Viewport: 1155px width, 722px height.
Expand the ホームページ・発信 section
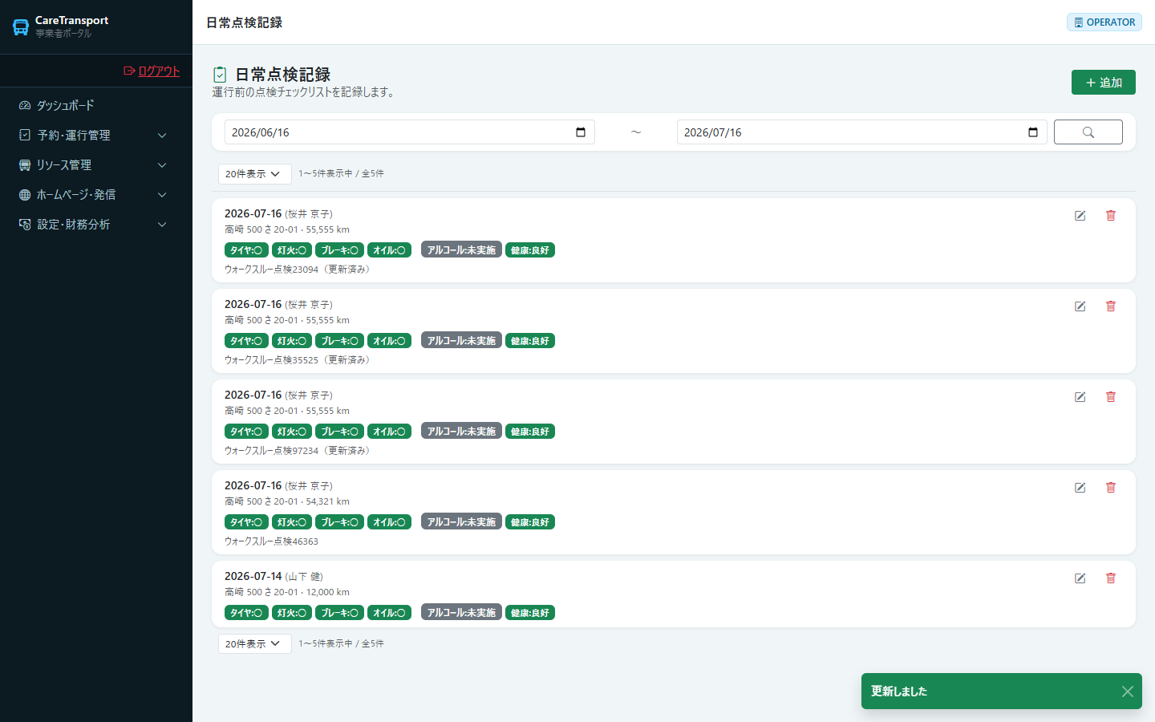(96, 195)
